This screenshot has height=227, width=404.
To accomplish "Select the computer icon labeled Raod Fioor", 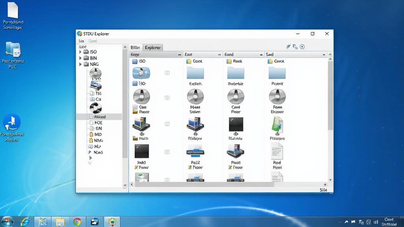I will pos(236,151).
